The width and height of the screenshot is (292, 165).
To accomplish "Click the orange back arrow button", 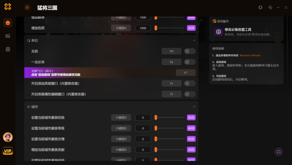I will pyautogui.click(x=27, y=7).
